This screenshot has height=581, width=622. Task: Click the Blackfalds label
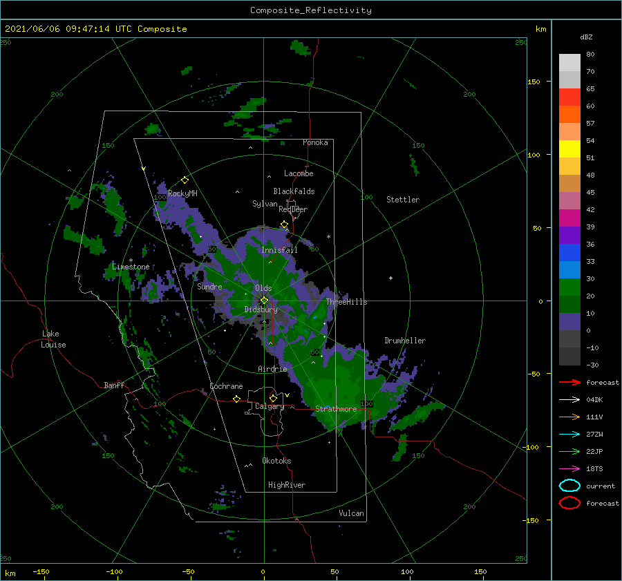coord(294,191)
